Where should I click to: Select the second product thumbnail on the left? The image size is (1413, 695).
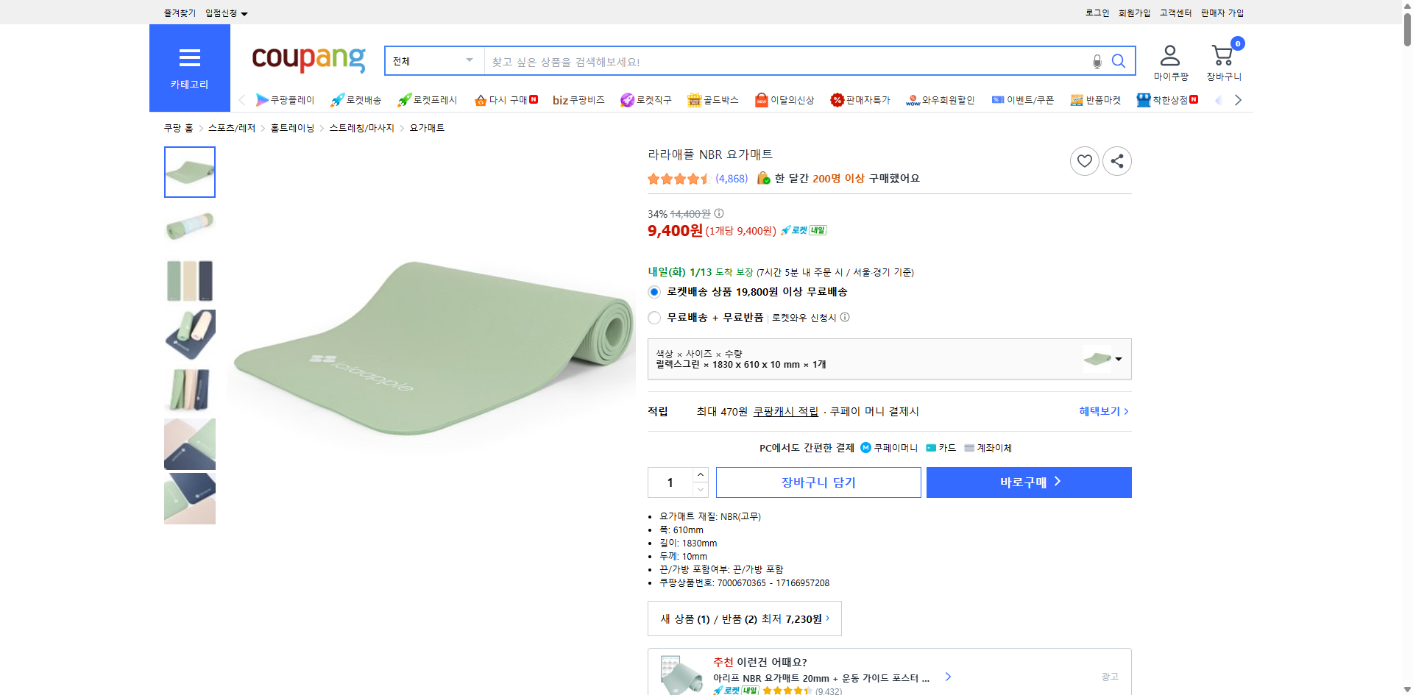point(189,227)
